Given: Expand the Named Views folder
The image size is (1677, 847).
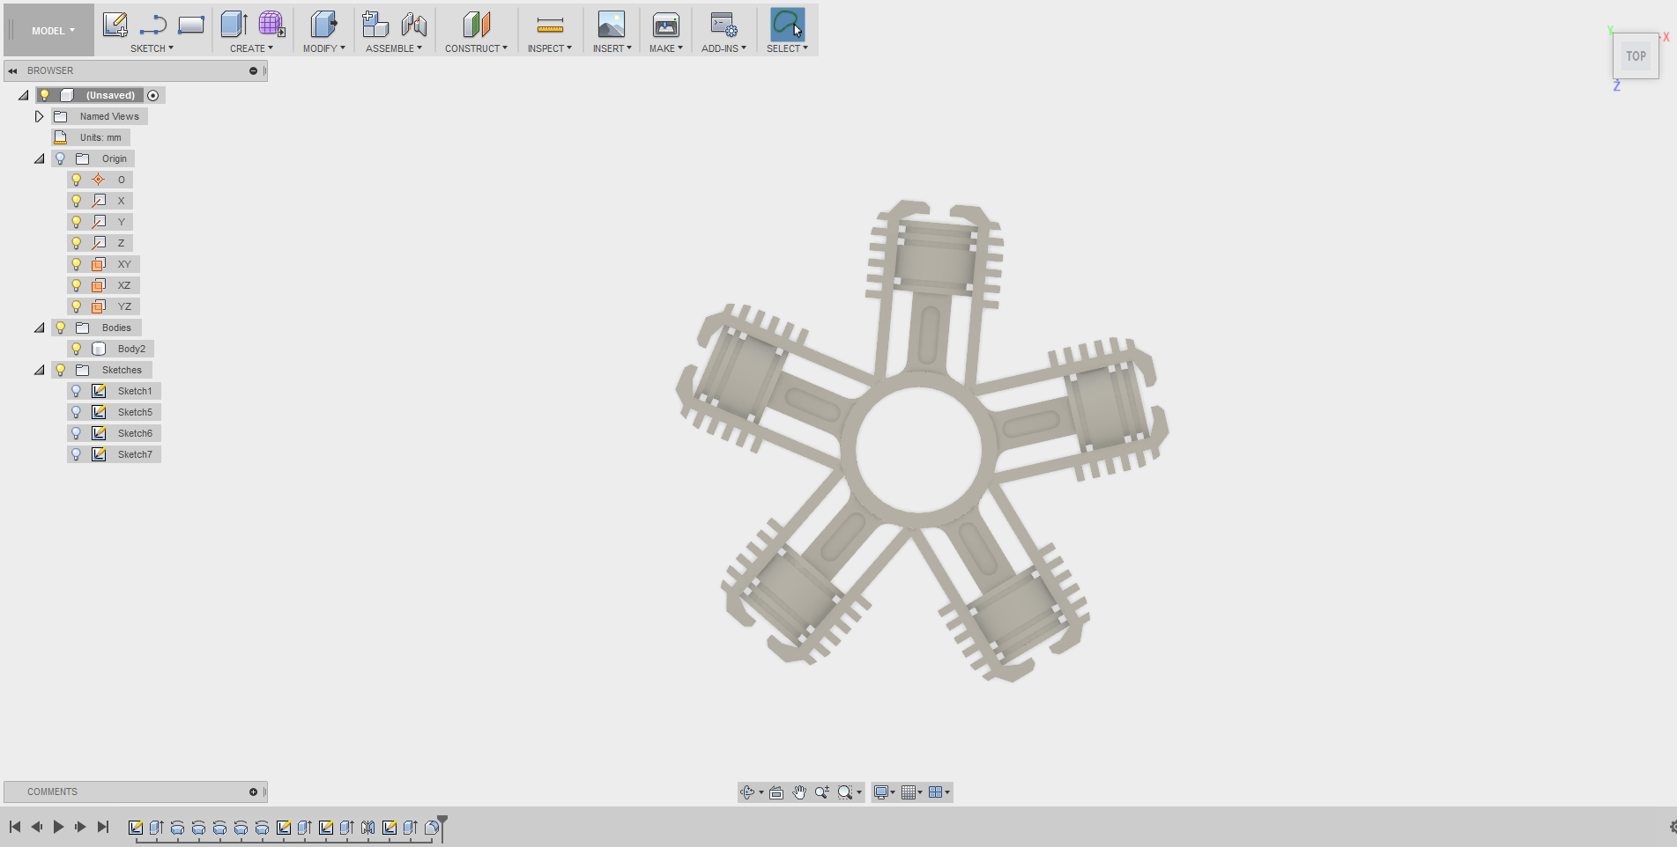Looking at the screenshot, I should (39, 116).
